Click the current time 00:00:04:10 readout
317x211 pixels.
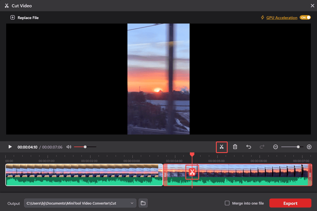(x=27, y=147)
